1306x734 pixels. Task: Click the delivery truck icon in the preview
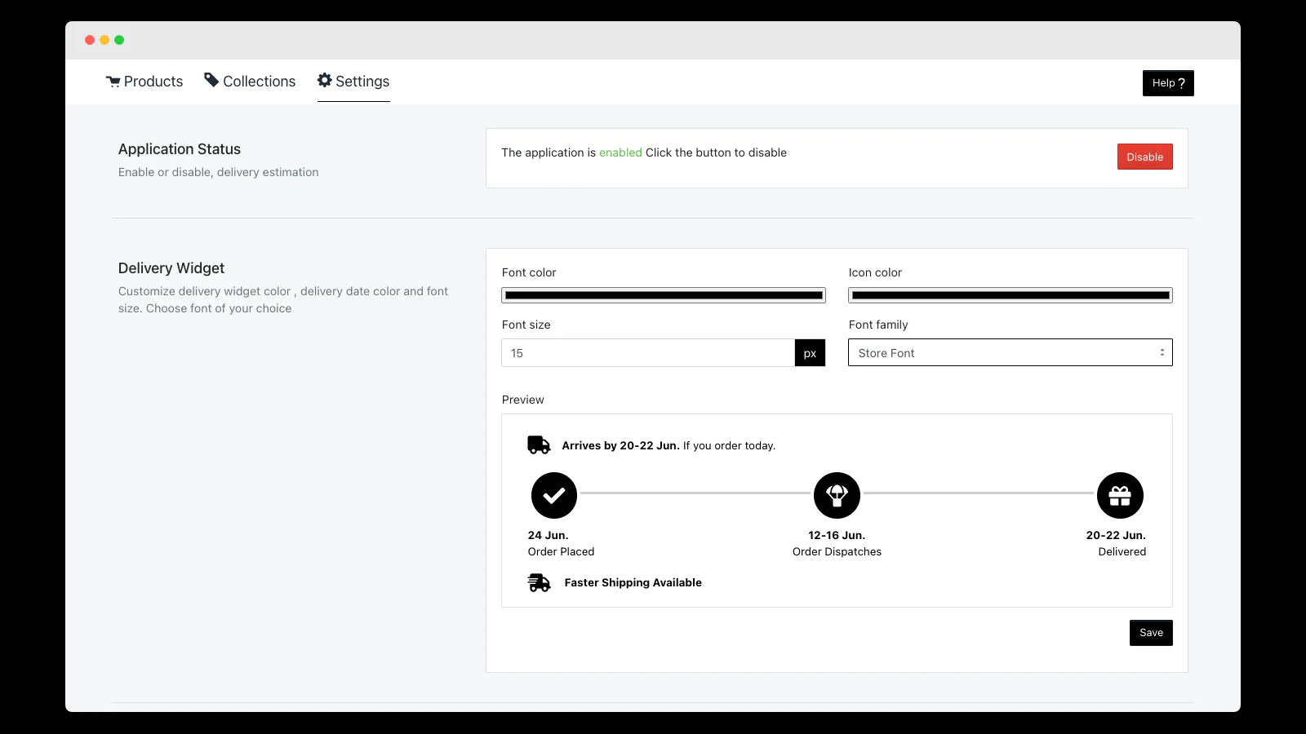pos(538,444)
